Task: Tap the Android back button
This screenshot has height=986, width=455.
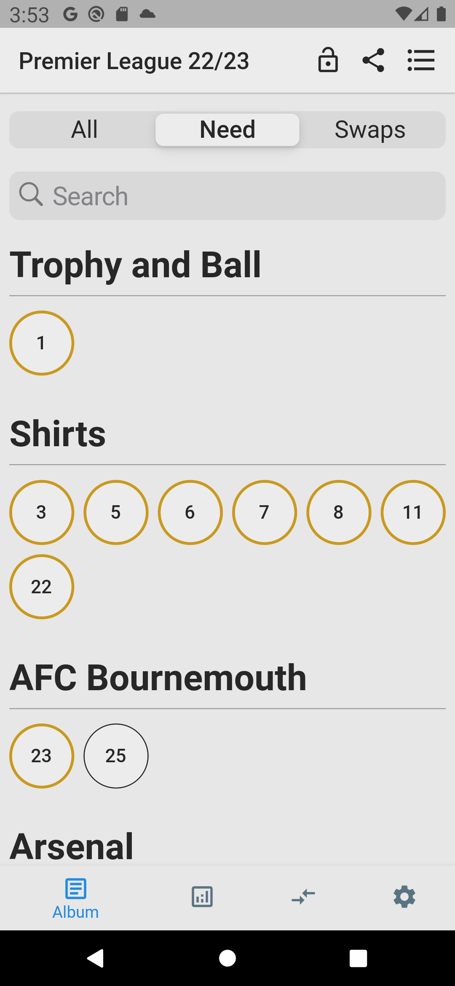Action: point(96,958)
